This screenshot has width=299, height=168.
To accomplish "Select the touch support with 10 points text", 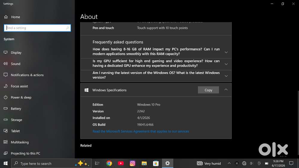I will click(x=162, y=28).
